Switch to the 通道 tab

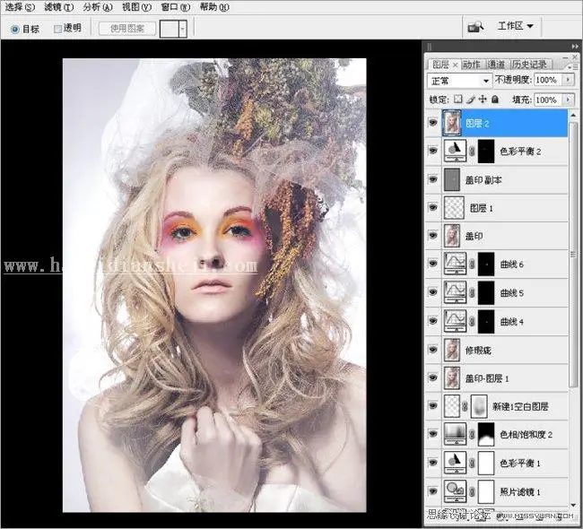[496, 65]
